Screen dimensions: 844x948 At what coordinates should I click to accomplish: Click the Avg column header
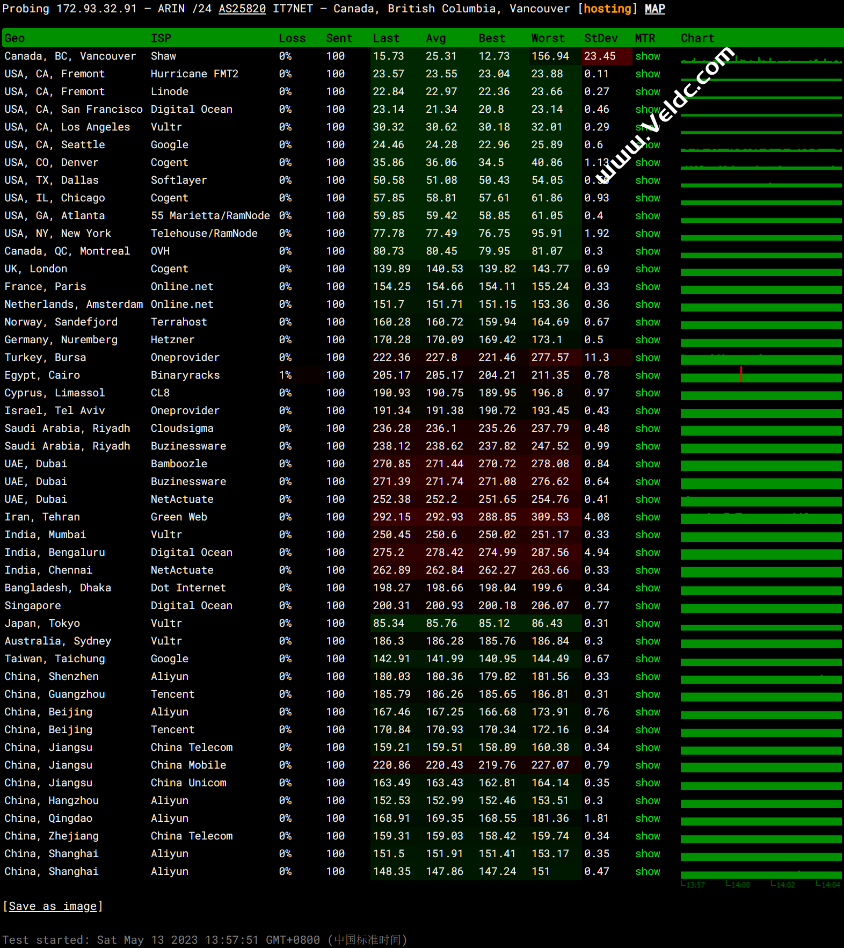(x=435, y=38)
